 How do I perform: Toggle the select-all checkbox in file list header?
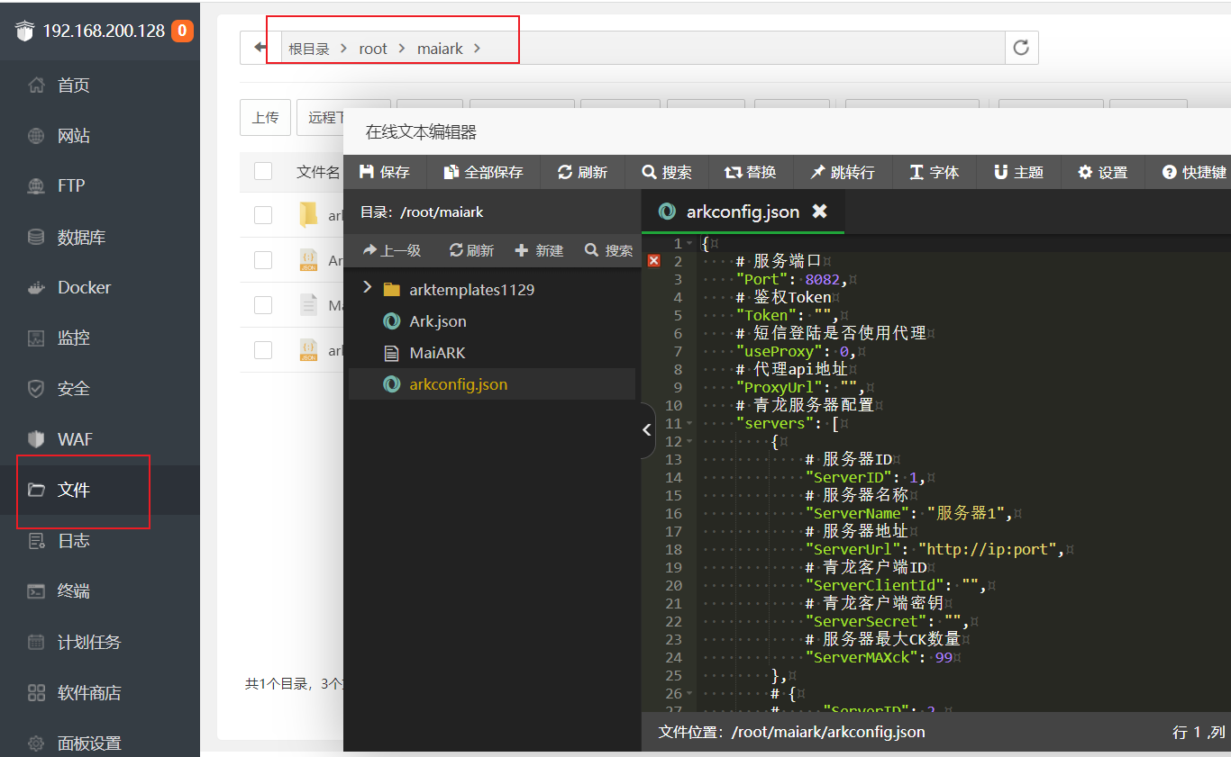coord(263,171)
